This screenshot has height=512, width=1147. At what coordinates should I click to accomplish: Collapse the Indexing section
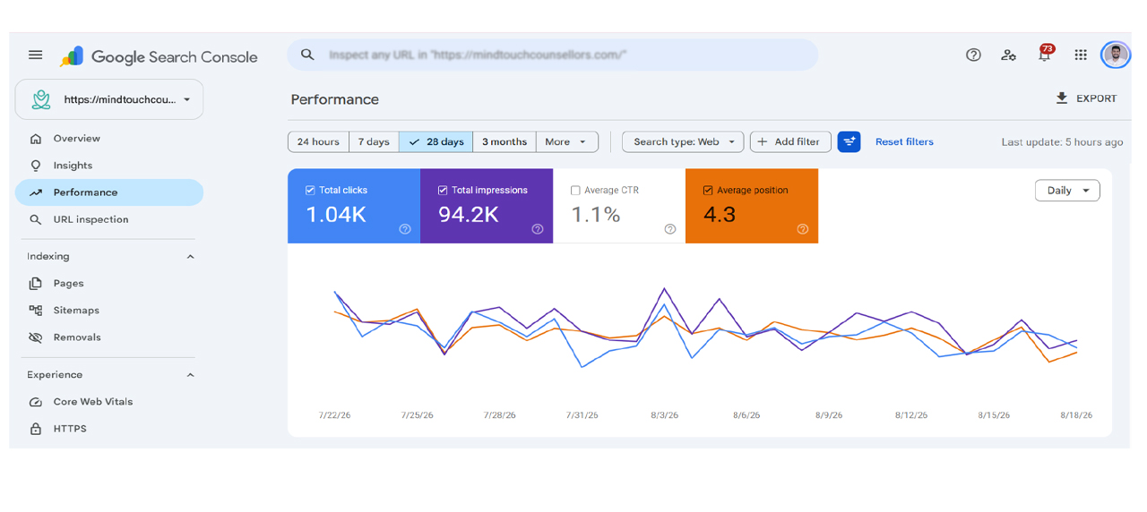pos(190,257)
